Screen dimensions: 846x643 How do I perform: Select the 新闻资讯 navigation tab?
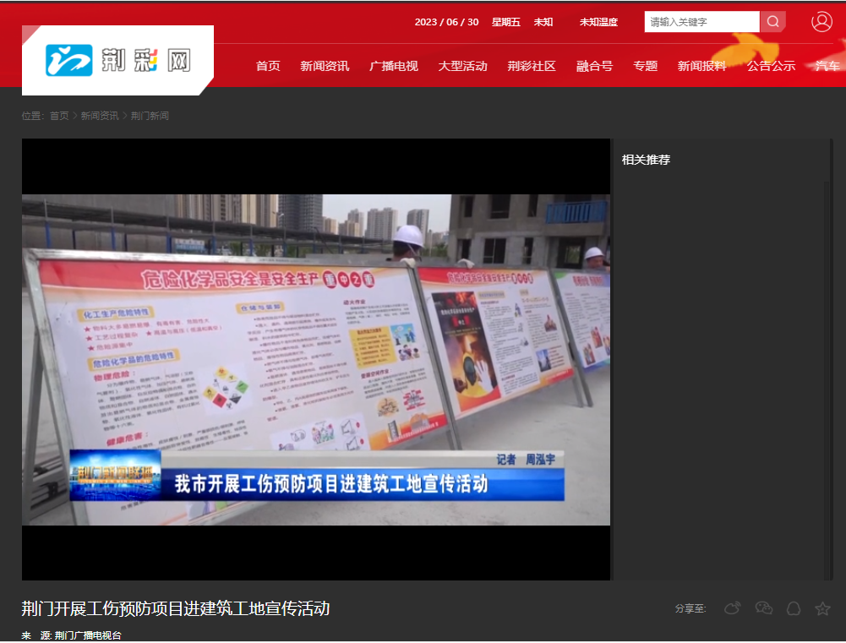point(324,65)
